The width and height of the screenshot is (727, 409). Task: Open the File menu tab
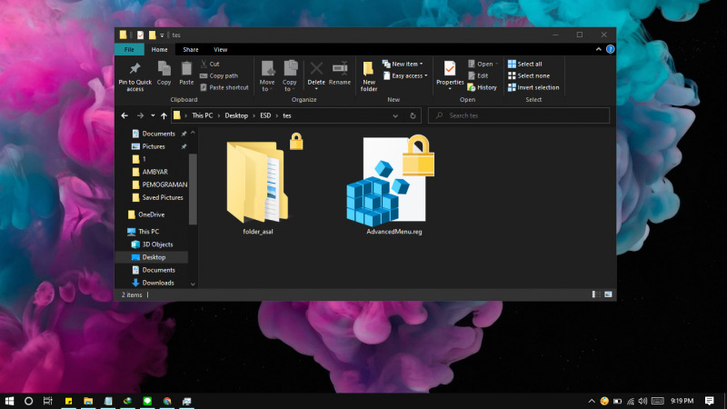pyautogui.click(x=129, y=50)
